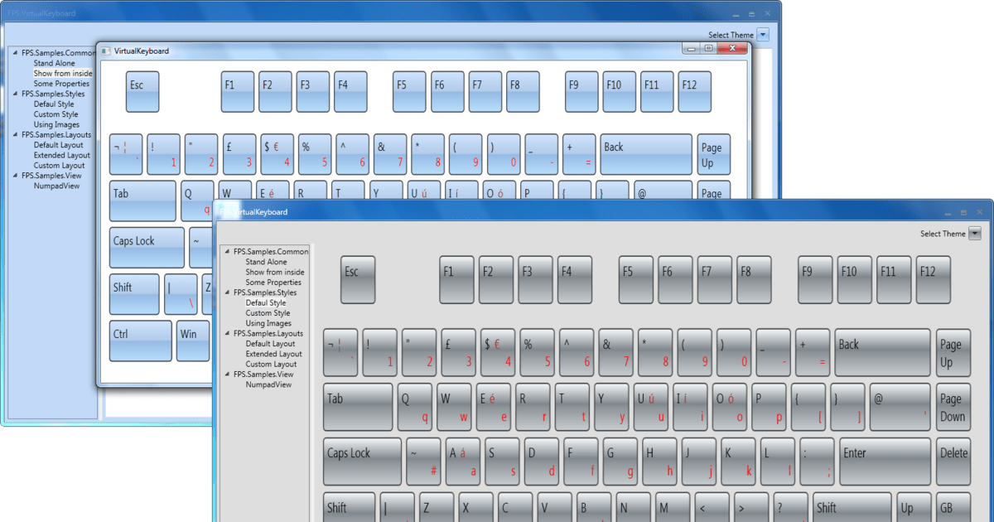Collapse FPS.Samples.Common node in front window tree
The height and width of the screenshot is (522, 994).
coord(226,251)
